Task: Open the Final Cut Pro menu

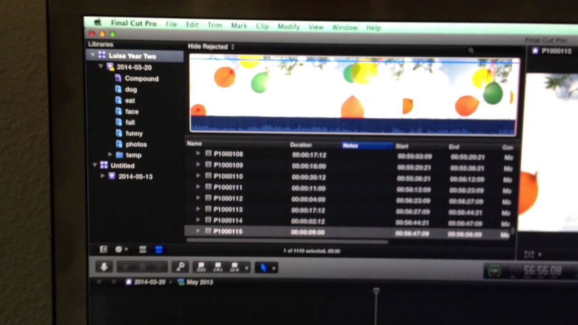Action: [134, 23]
